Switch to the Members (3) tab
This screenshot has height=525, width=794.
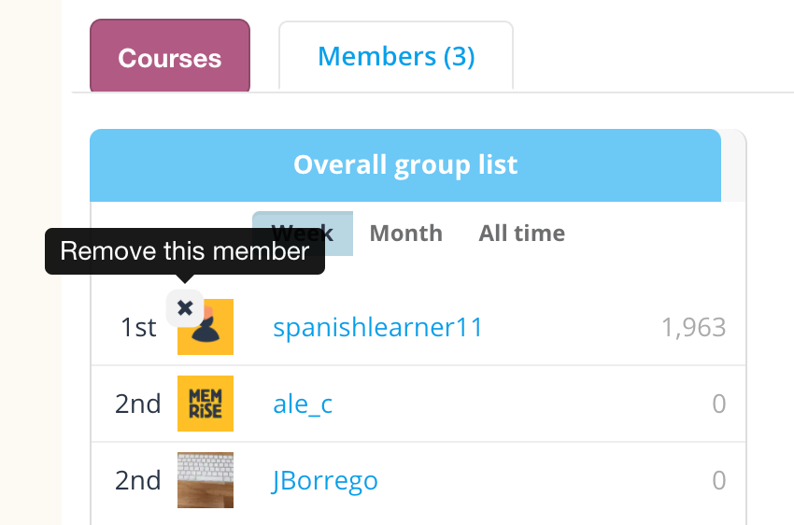pyautogui.click(x=396, y=57)
